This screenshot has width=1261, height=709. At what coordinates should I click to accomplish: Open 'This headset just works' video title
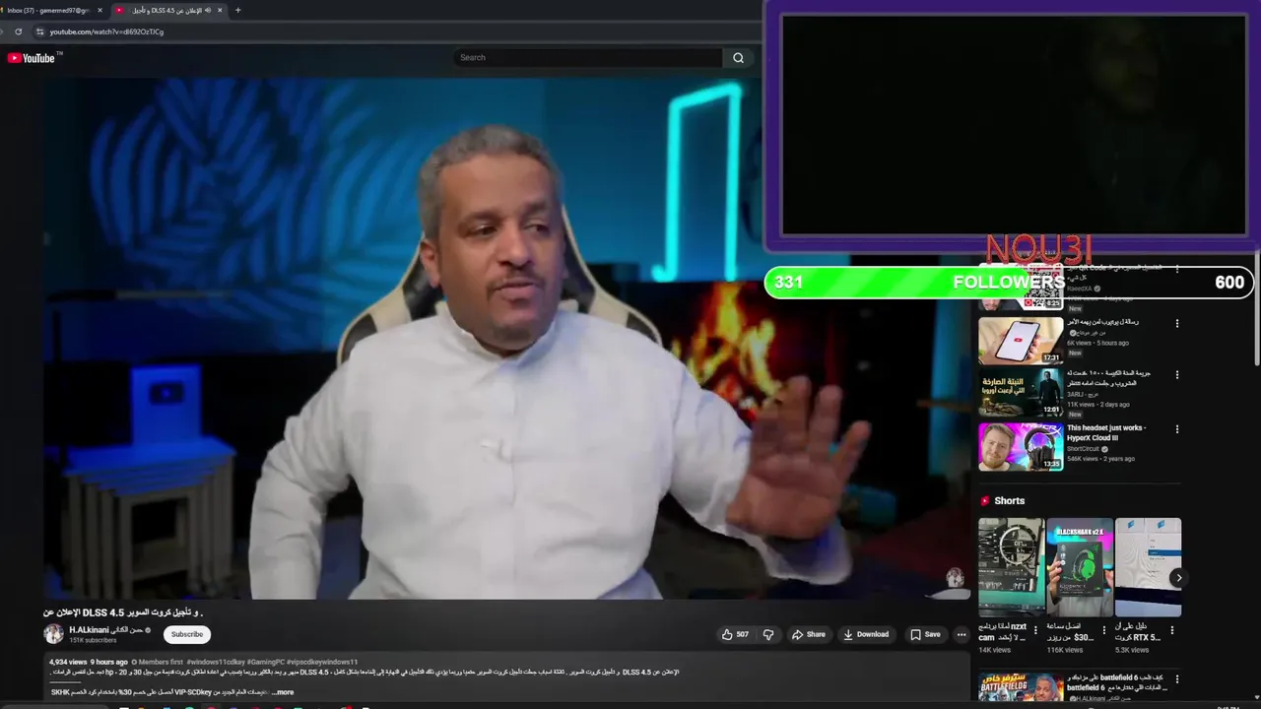[1106, 432]
